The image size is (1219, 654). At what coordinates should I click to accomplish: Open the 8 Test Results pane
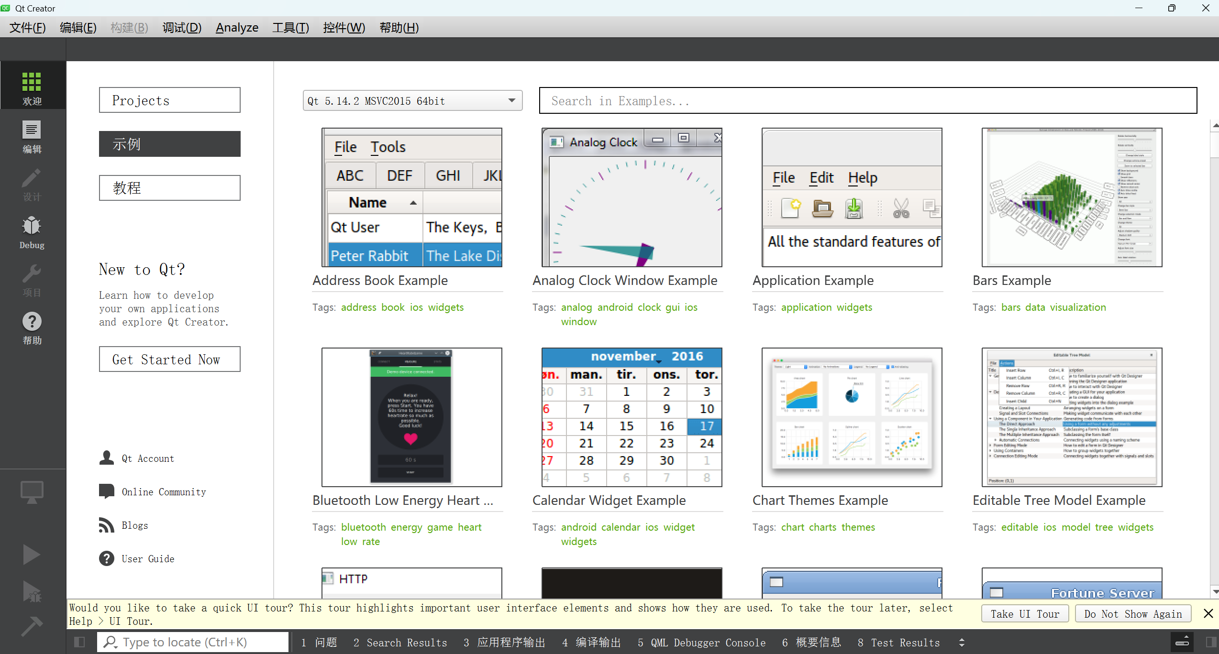pyautogui.click(x=898, y=642)
